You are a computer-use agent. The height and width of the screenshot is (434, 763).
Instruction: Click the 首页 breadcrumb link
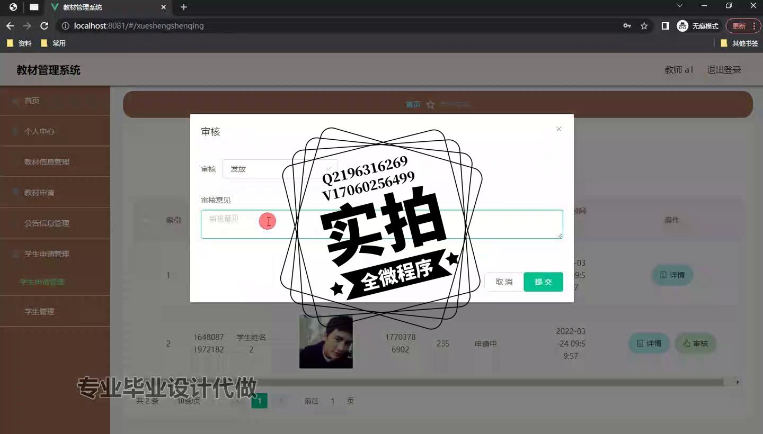tap(413, 105)
